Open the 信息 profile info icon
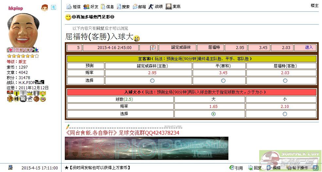 coord(103,6)
